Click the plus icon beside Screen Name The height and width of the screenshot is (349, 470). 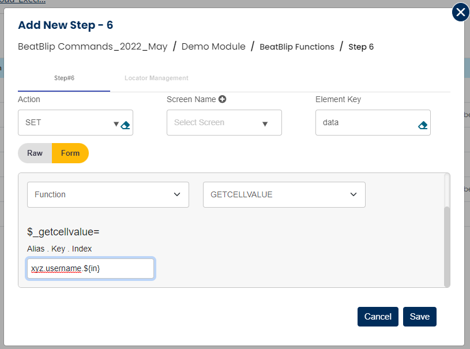point(222,99)
